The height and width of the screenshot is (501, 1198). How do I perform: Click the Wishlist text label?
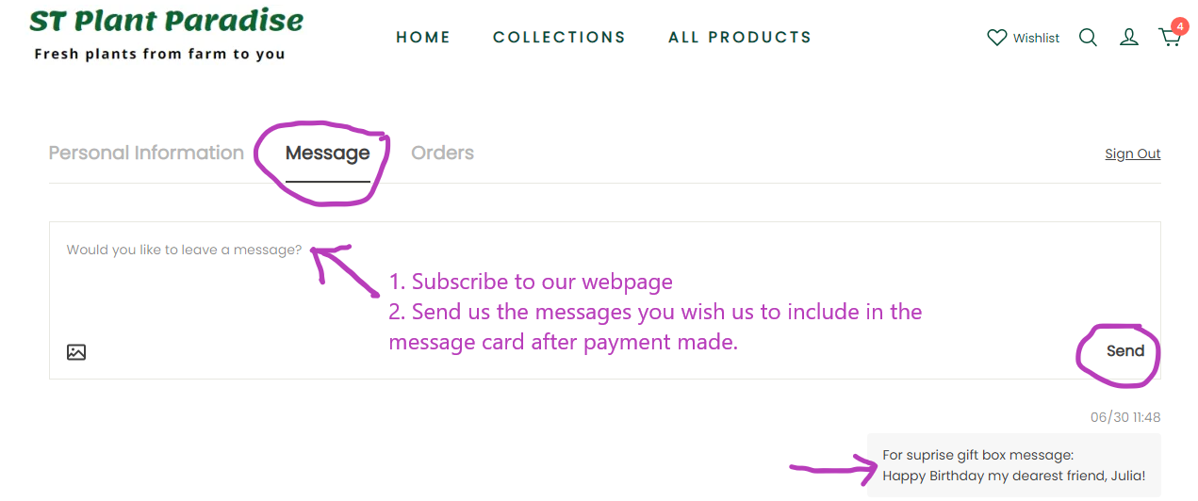point(1036,39)
